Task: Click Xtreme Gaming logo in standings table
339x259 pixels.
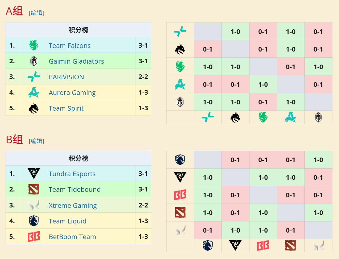Action: click(34, 205)
